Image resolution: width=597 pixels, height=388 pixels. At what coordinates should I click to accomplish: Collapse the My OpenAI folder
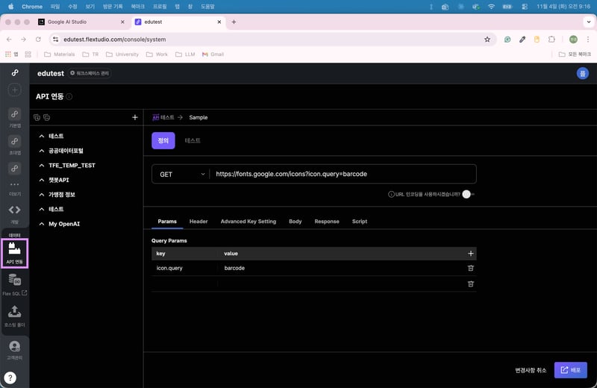tap(42, 224)
